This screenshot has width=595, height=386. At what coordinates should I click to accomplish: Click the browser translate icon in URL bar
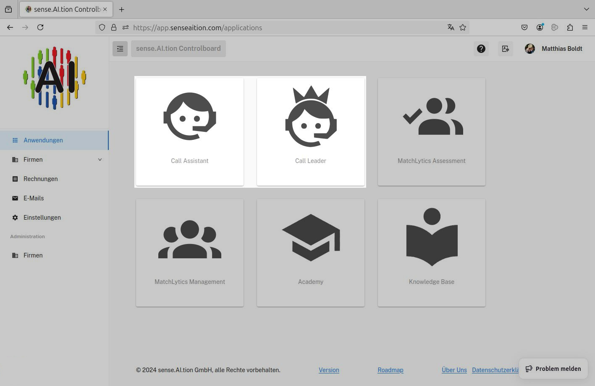[x=451, y=27]
